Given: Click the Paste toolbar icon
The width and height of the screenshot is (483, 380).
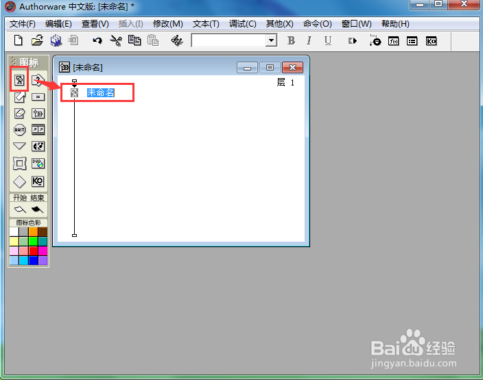Looking at the screenshot, I should point(153,40).
